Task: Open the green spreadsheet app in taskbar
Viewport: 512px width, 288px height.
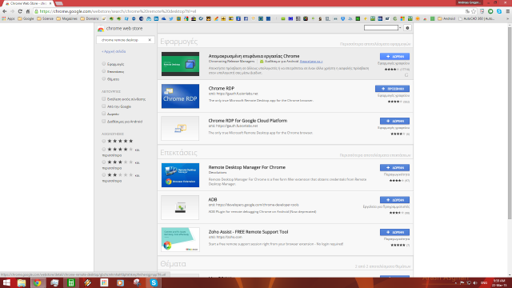Action: [x=71, y=282]
